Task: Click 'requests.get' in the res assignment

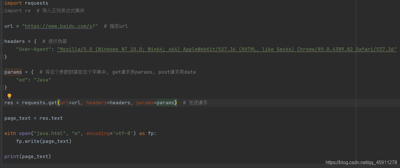Action: point(40,103)
